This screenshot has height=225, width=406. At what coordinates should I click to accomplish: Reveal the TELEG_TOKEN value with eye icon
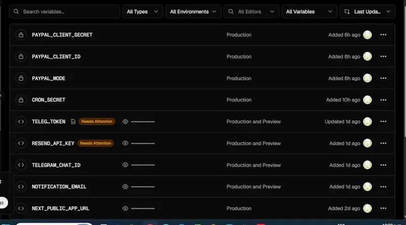[125, 121]
